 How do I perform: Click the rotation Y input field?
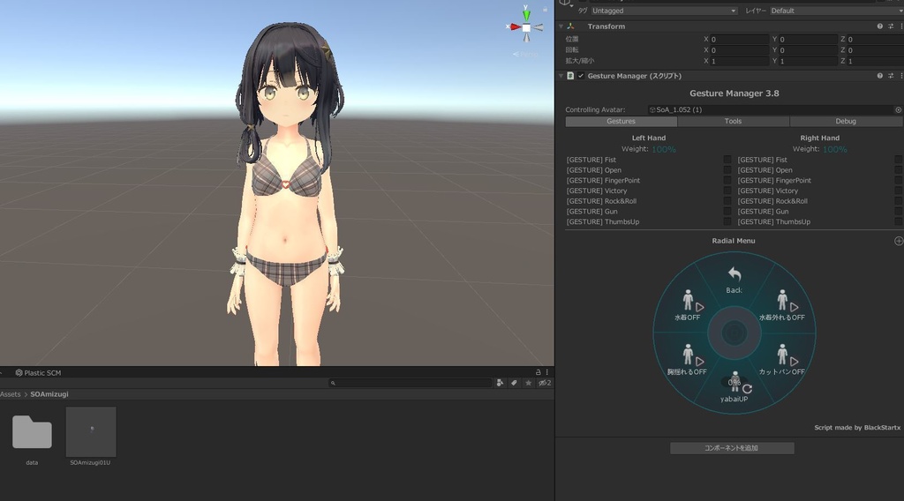(809, 50)
